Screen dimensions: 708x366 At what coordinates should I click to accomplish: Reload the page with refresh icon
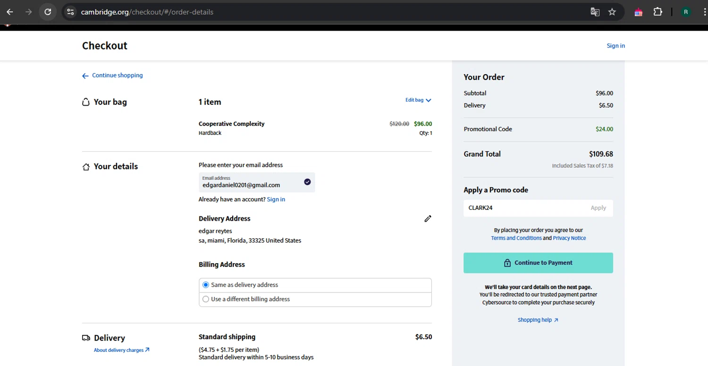coord(48,12)
